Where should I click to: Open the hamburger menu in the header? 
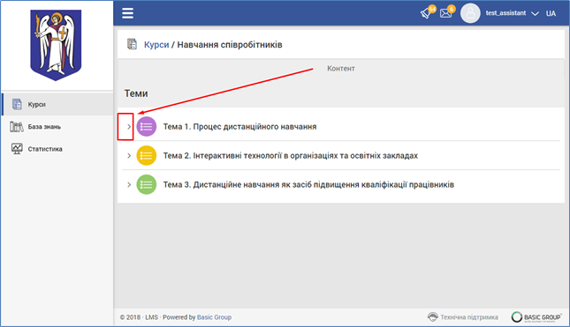click(127, 13)
